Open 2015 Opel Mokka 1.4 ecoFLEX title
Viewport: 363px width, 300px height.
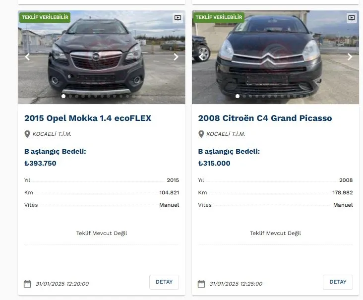(x=88, y=119)
